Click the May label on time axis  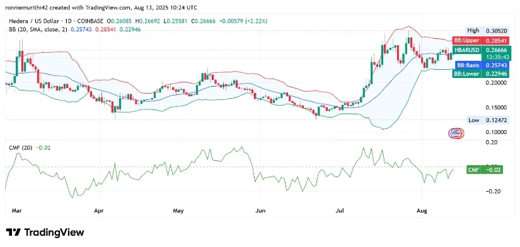pos(178,211)
